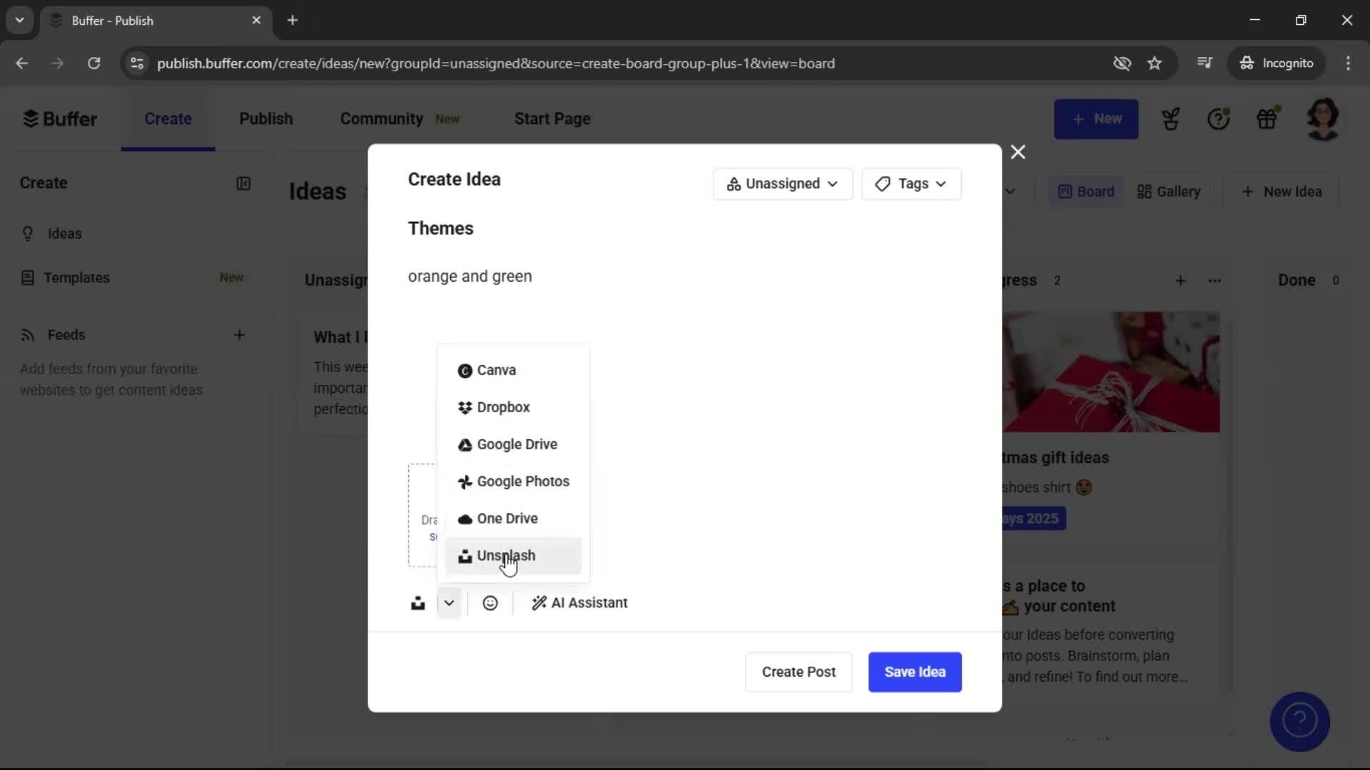Pick Unsplash to browse stock images
This screenshot has height=770, width=1370.
point(506,555)
